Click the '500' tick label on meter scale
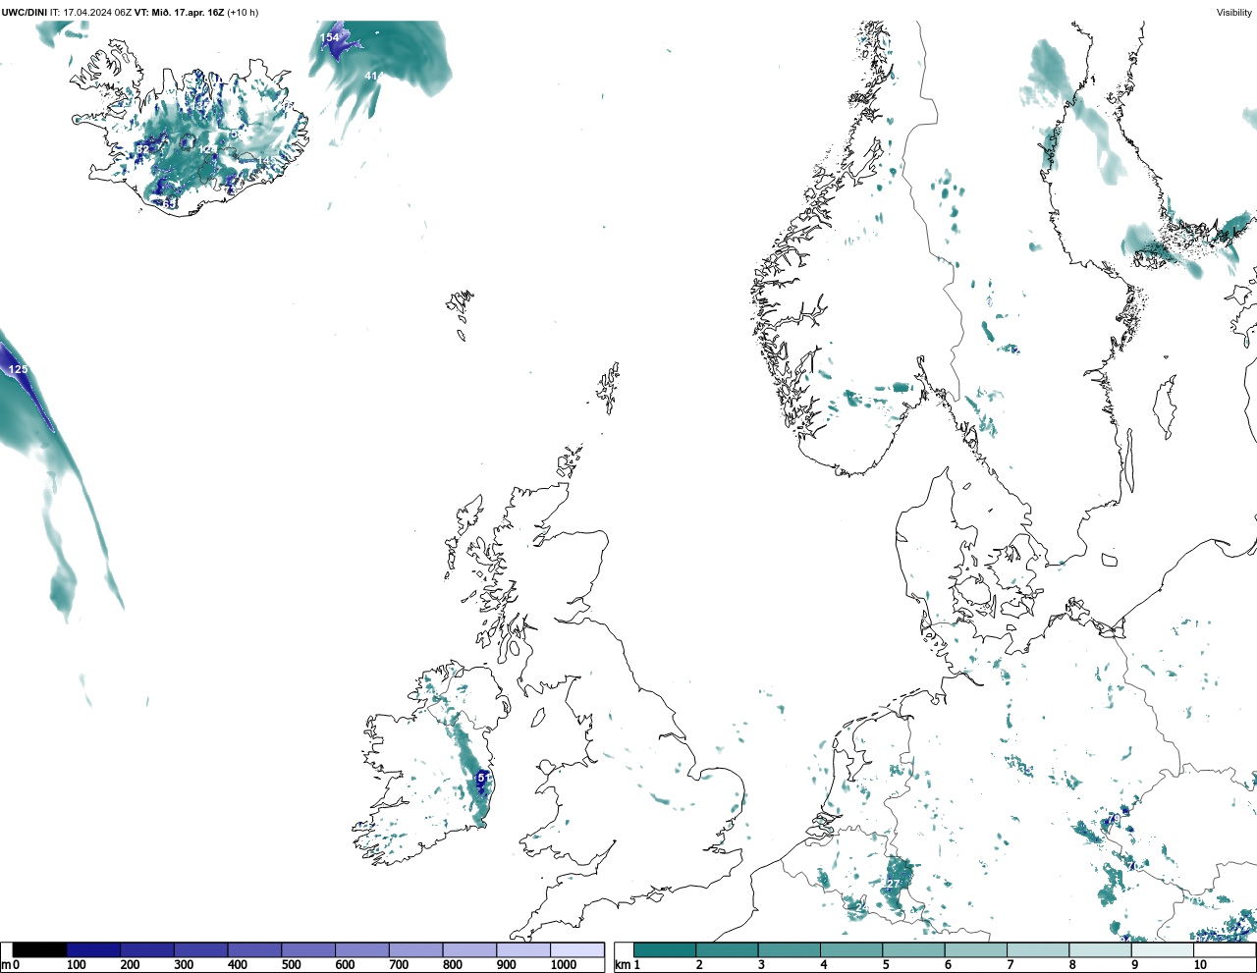The image size is (1257, 973). click(291, 966)
